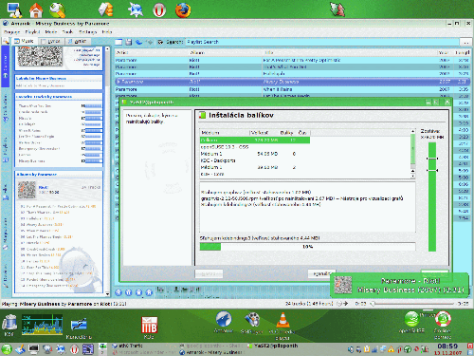Switch to the Artist tab in Amarok
Image resolution: width=474 pixels, height=356 pixels.
(x=78, y=42)
